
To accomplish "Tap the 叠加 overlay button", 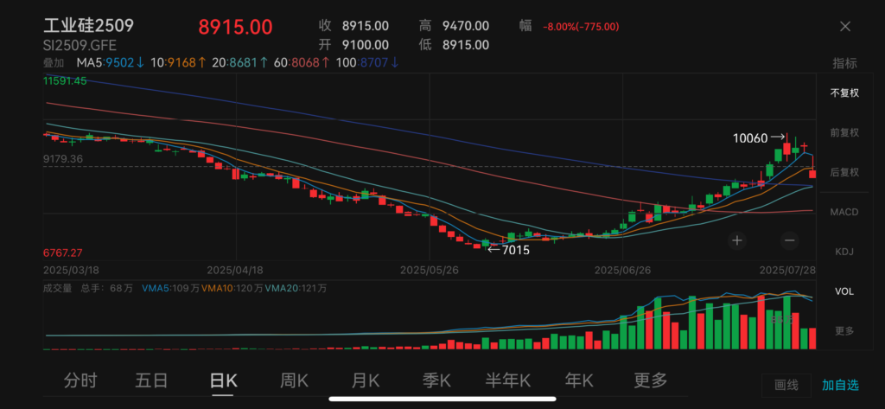I will point(54,63).
